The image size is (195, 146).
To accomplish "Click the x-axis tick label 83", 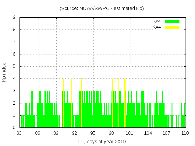I will 19,133.
